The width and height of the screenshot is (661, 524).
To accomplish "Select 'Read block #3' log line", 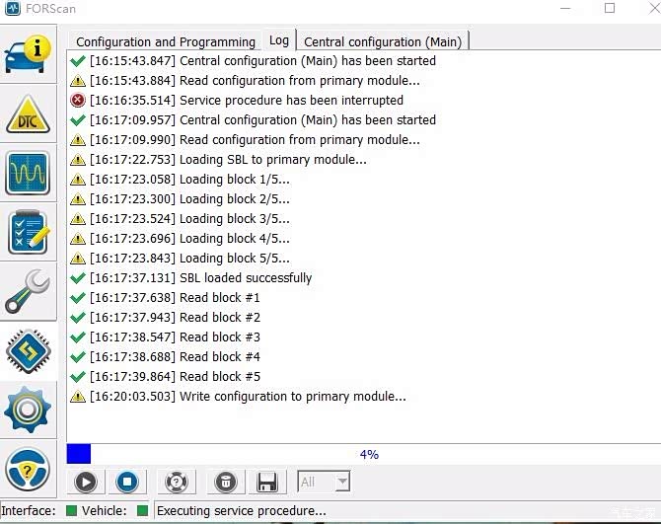I will pyautogui.click(x=165, y=337).
